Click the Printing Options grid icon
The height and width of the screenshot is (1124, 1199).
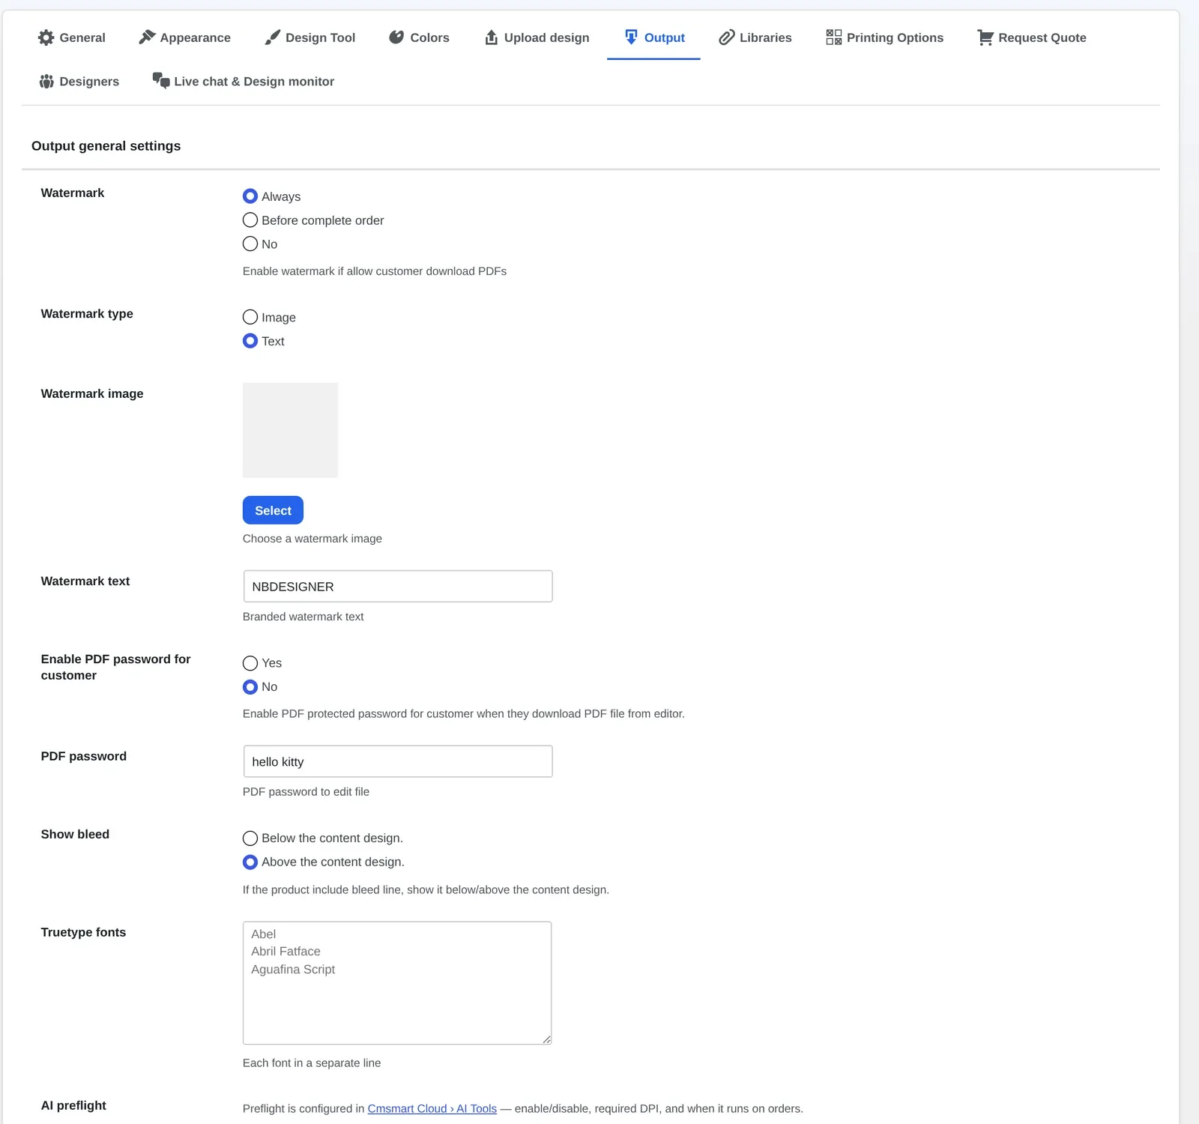833,37
